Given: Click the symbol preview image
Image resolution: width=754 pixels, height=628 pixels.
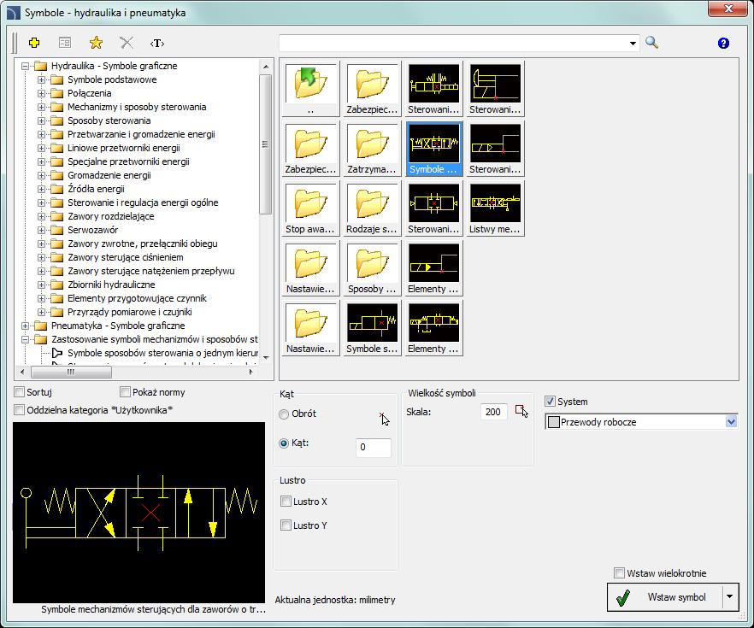Looking at the screenshot, I should click(x=139, y=512).
